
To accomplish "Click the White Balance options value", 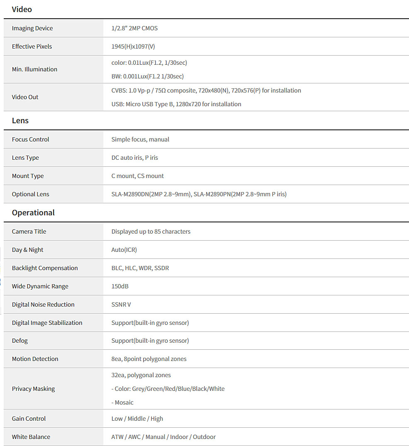I will point(163,437).
